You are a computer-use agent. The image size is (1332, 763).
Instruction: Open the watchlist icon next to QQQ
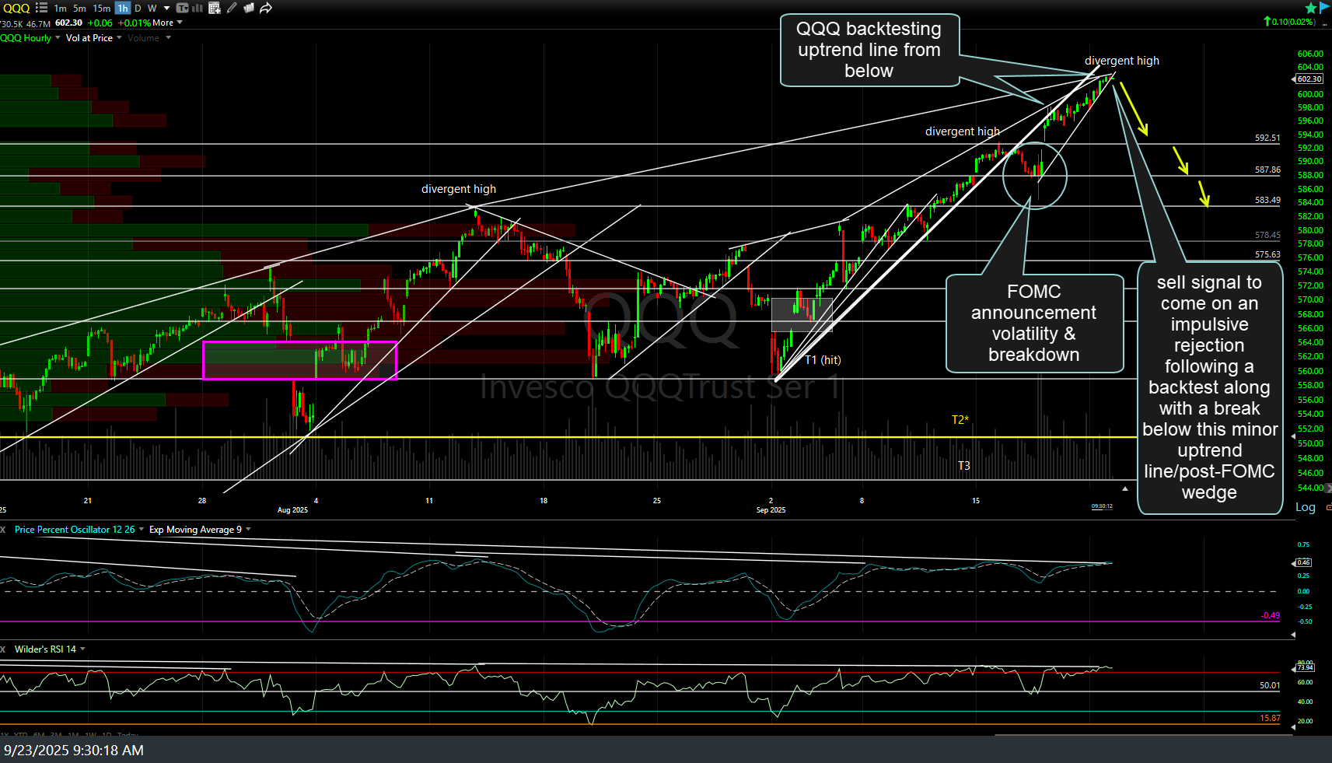pos(43,8)
